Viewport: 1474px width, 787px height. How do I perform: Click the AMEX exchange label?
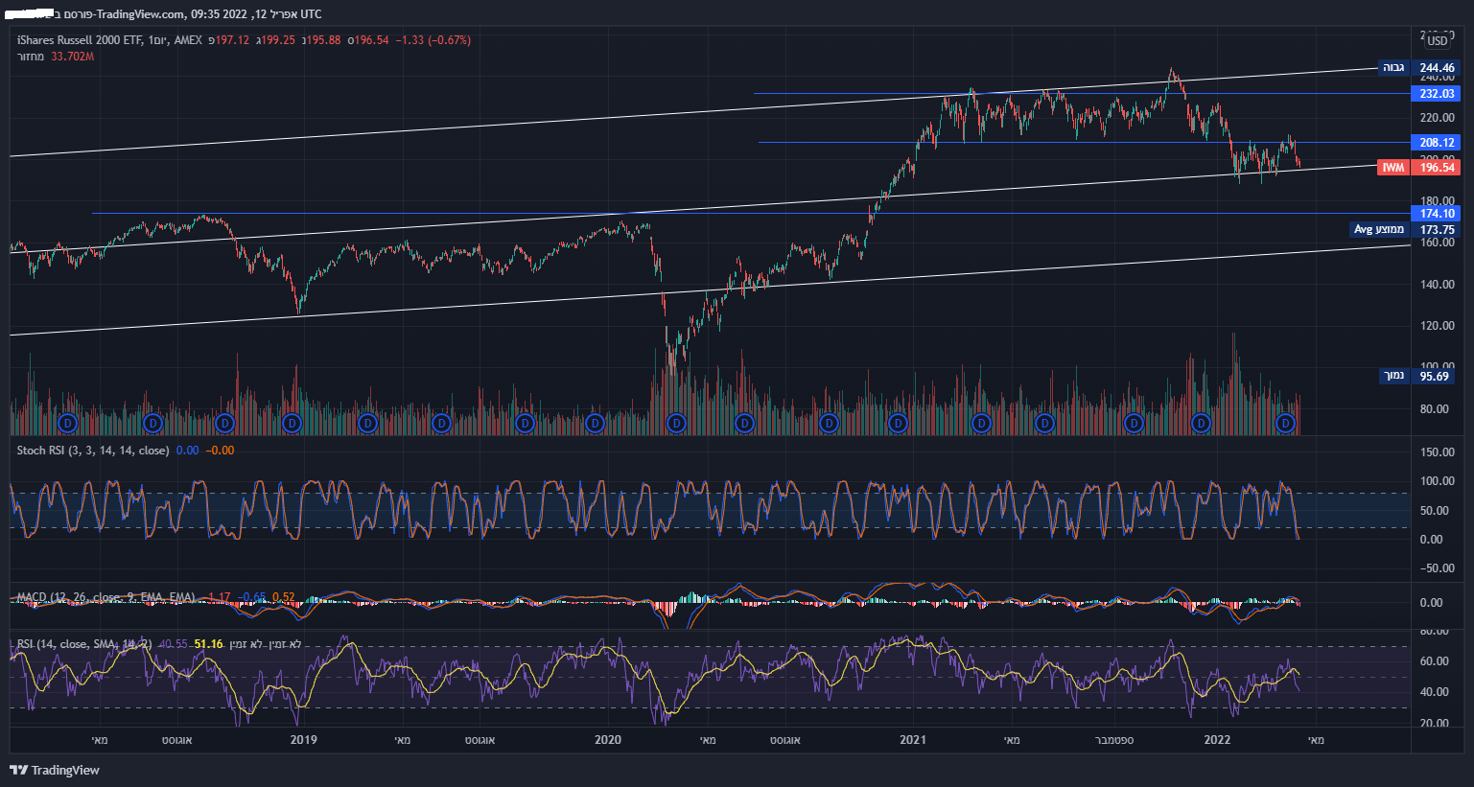tap(188, 40)
